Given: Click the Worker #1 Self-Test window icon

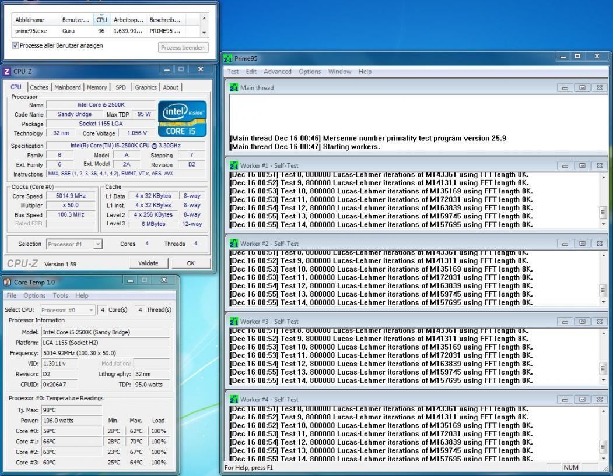Looking at the screenshot, I should [234, 165].
